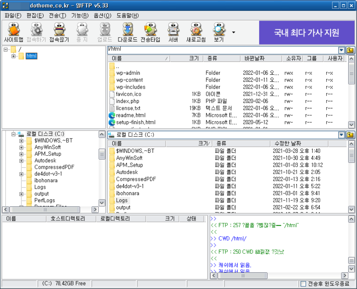Click local tree horizontal scrollbar thumb

45,210
